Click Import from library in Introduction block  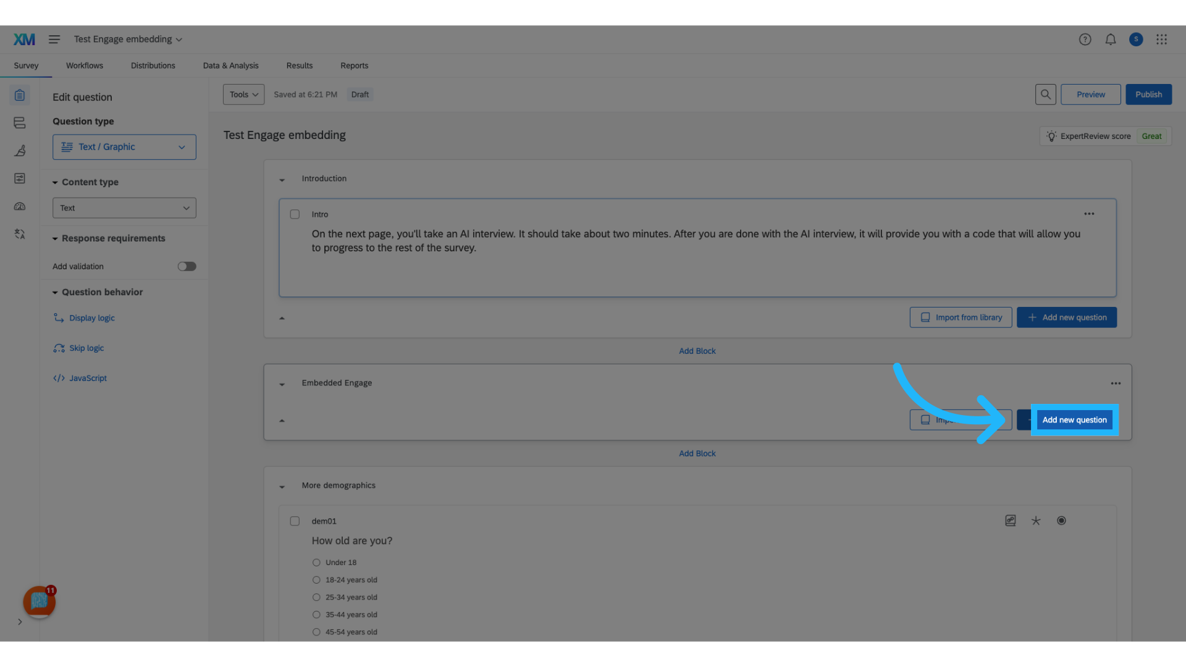point(961,317)
